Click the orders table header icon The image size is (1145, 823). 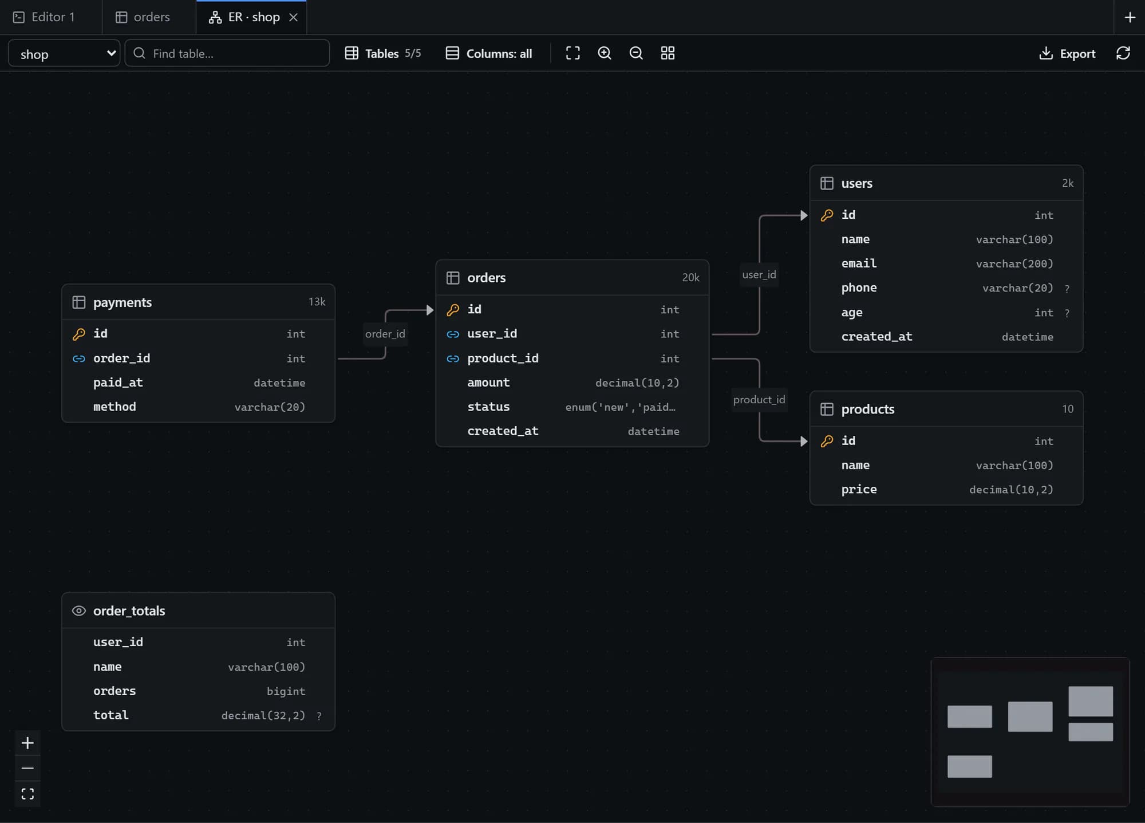click(453, 278)
